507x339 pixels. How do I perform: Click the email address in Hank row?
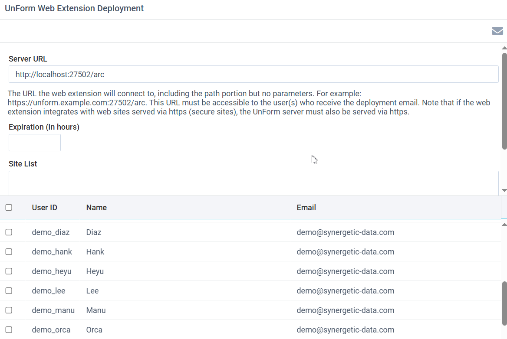coord(346,251)
